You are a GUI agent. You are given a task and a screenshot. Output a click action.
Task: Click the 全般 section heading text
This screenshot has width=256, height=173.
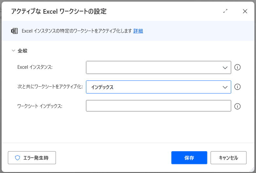point(23,51)
